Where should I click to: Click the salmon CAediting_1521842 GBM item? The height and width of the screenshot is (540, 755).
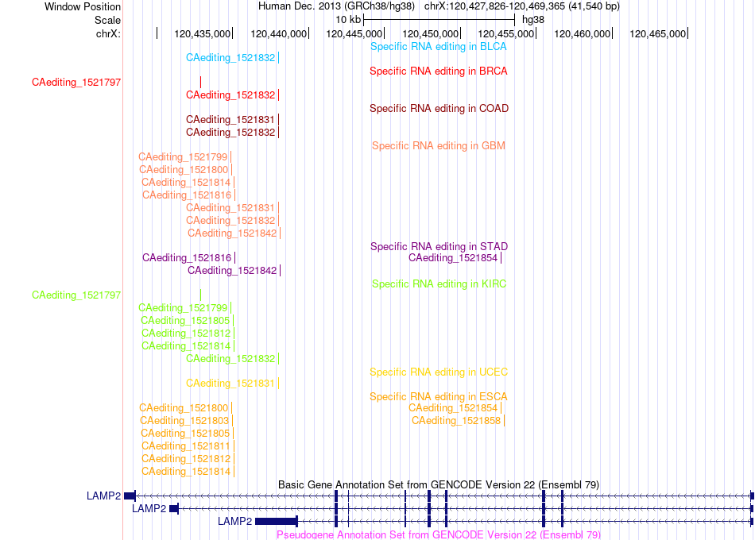232,233
